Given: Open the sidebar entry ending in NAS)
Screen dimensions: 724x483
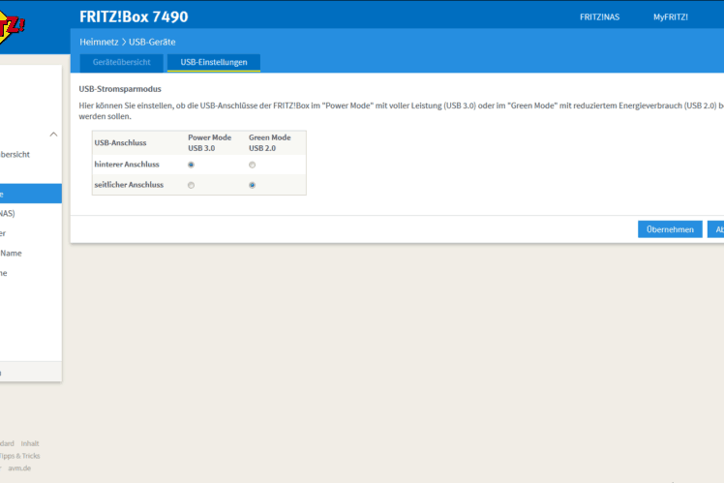Looking at the screenshot, I should point(8,213).
